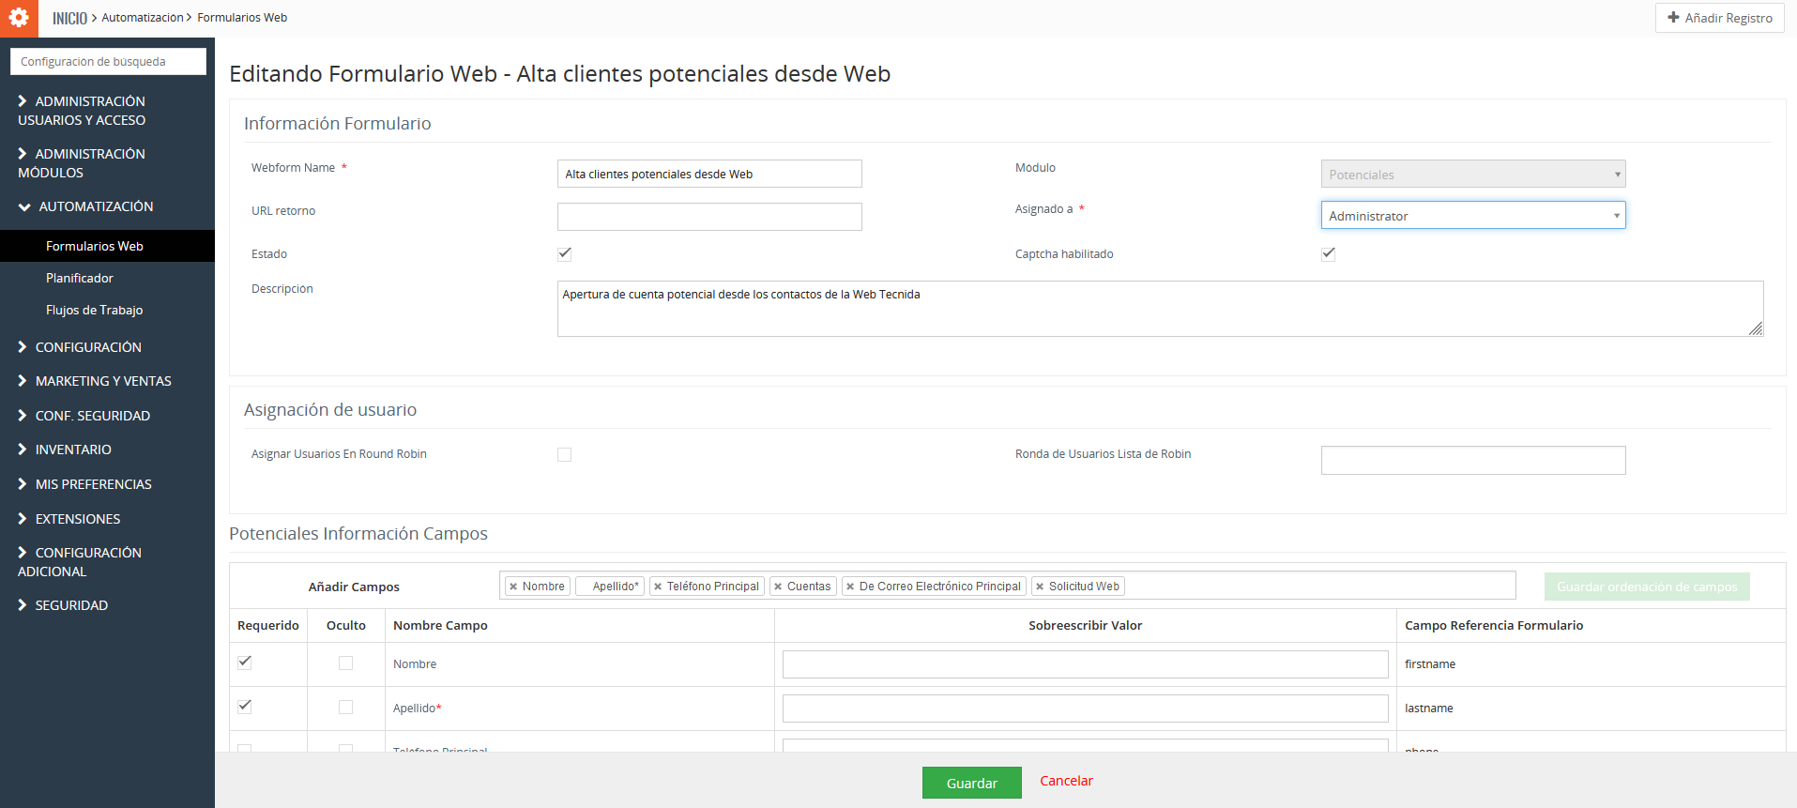Click the Apellido* field tag
This screenshot has width=1797, height=808.
[x=610, y=587]
